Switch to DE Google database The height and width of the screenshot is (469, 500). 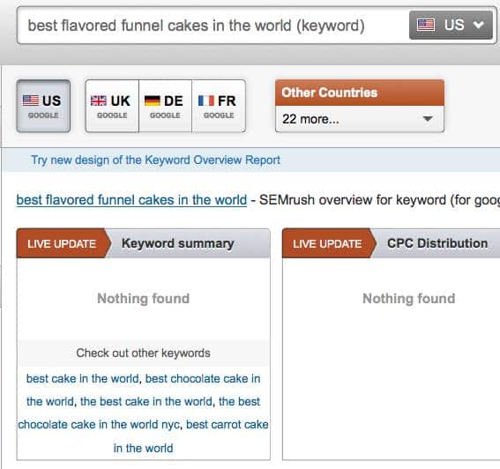(x=165, y=106)
